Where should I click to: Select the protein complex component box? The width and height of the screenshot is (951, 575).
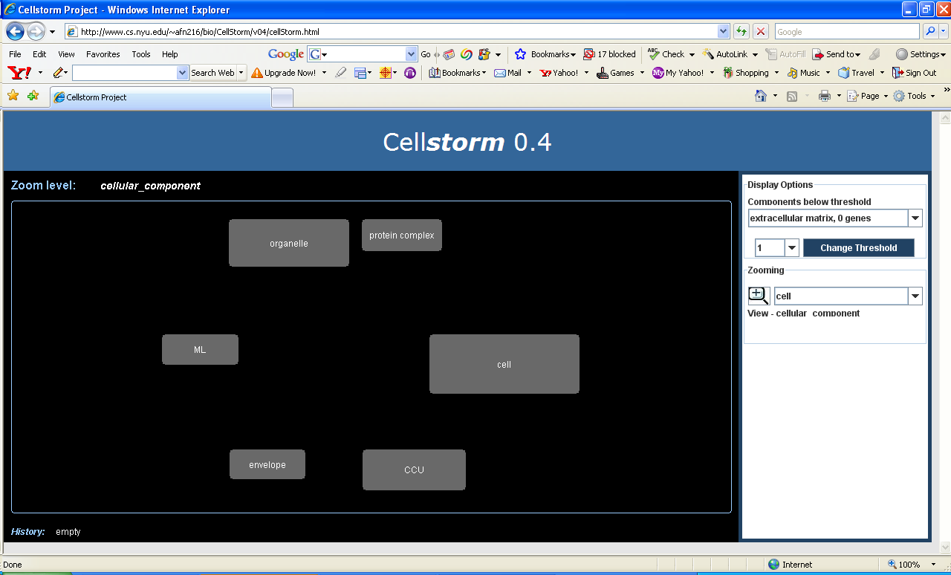[x=401, y=235]
